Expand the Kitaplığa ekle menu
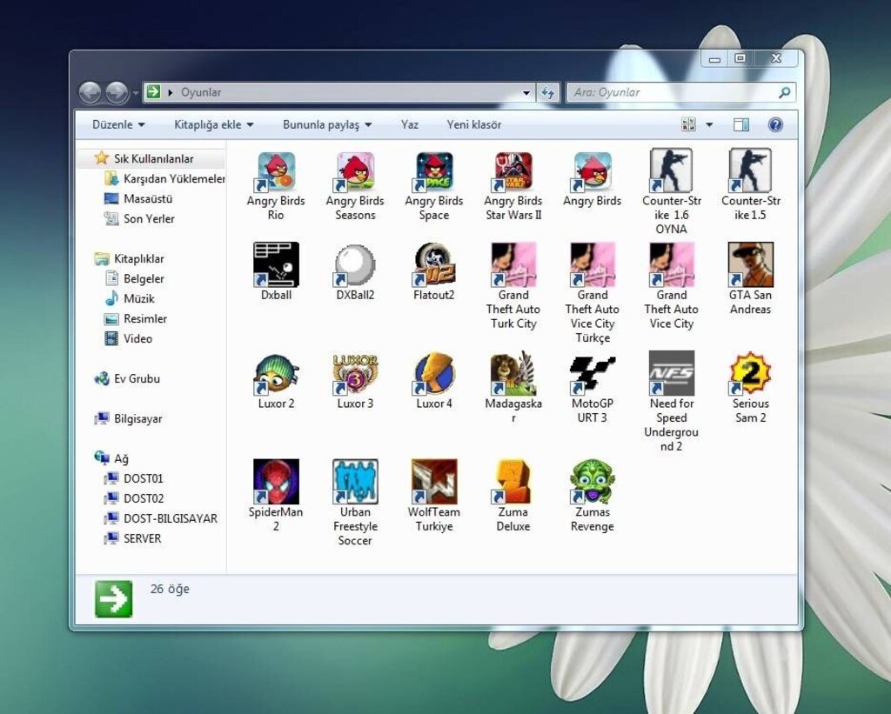Image resolution: width=891 pixels, height=714 pixels. pyautogui.click(x=213, y=124)
